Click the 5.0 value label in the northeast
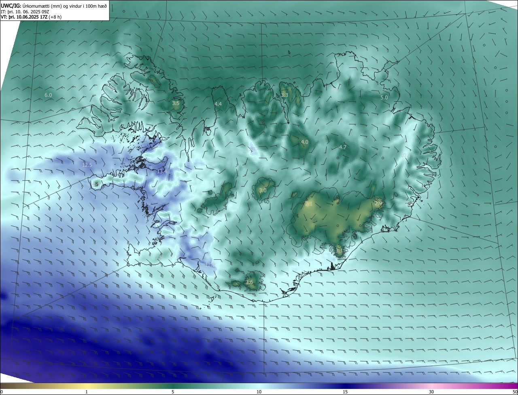The image size is (518, 395). tap(384, 98)
